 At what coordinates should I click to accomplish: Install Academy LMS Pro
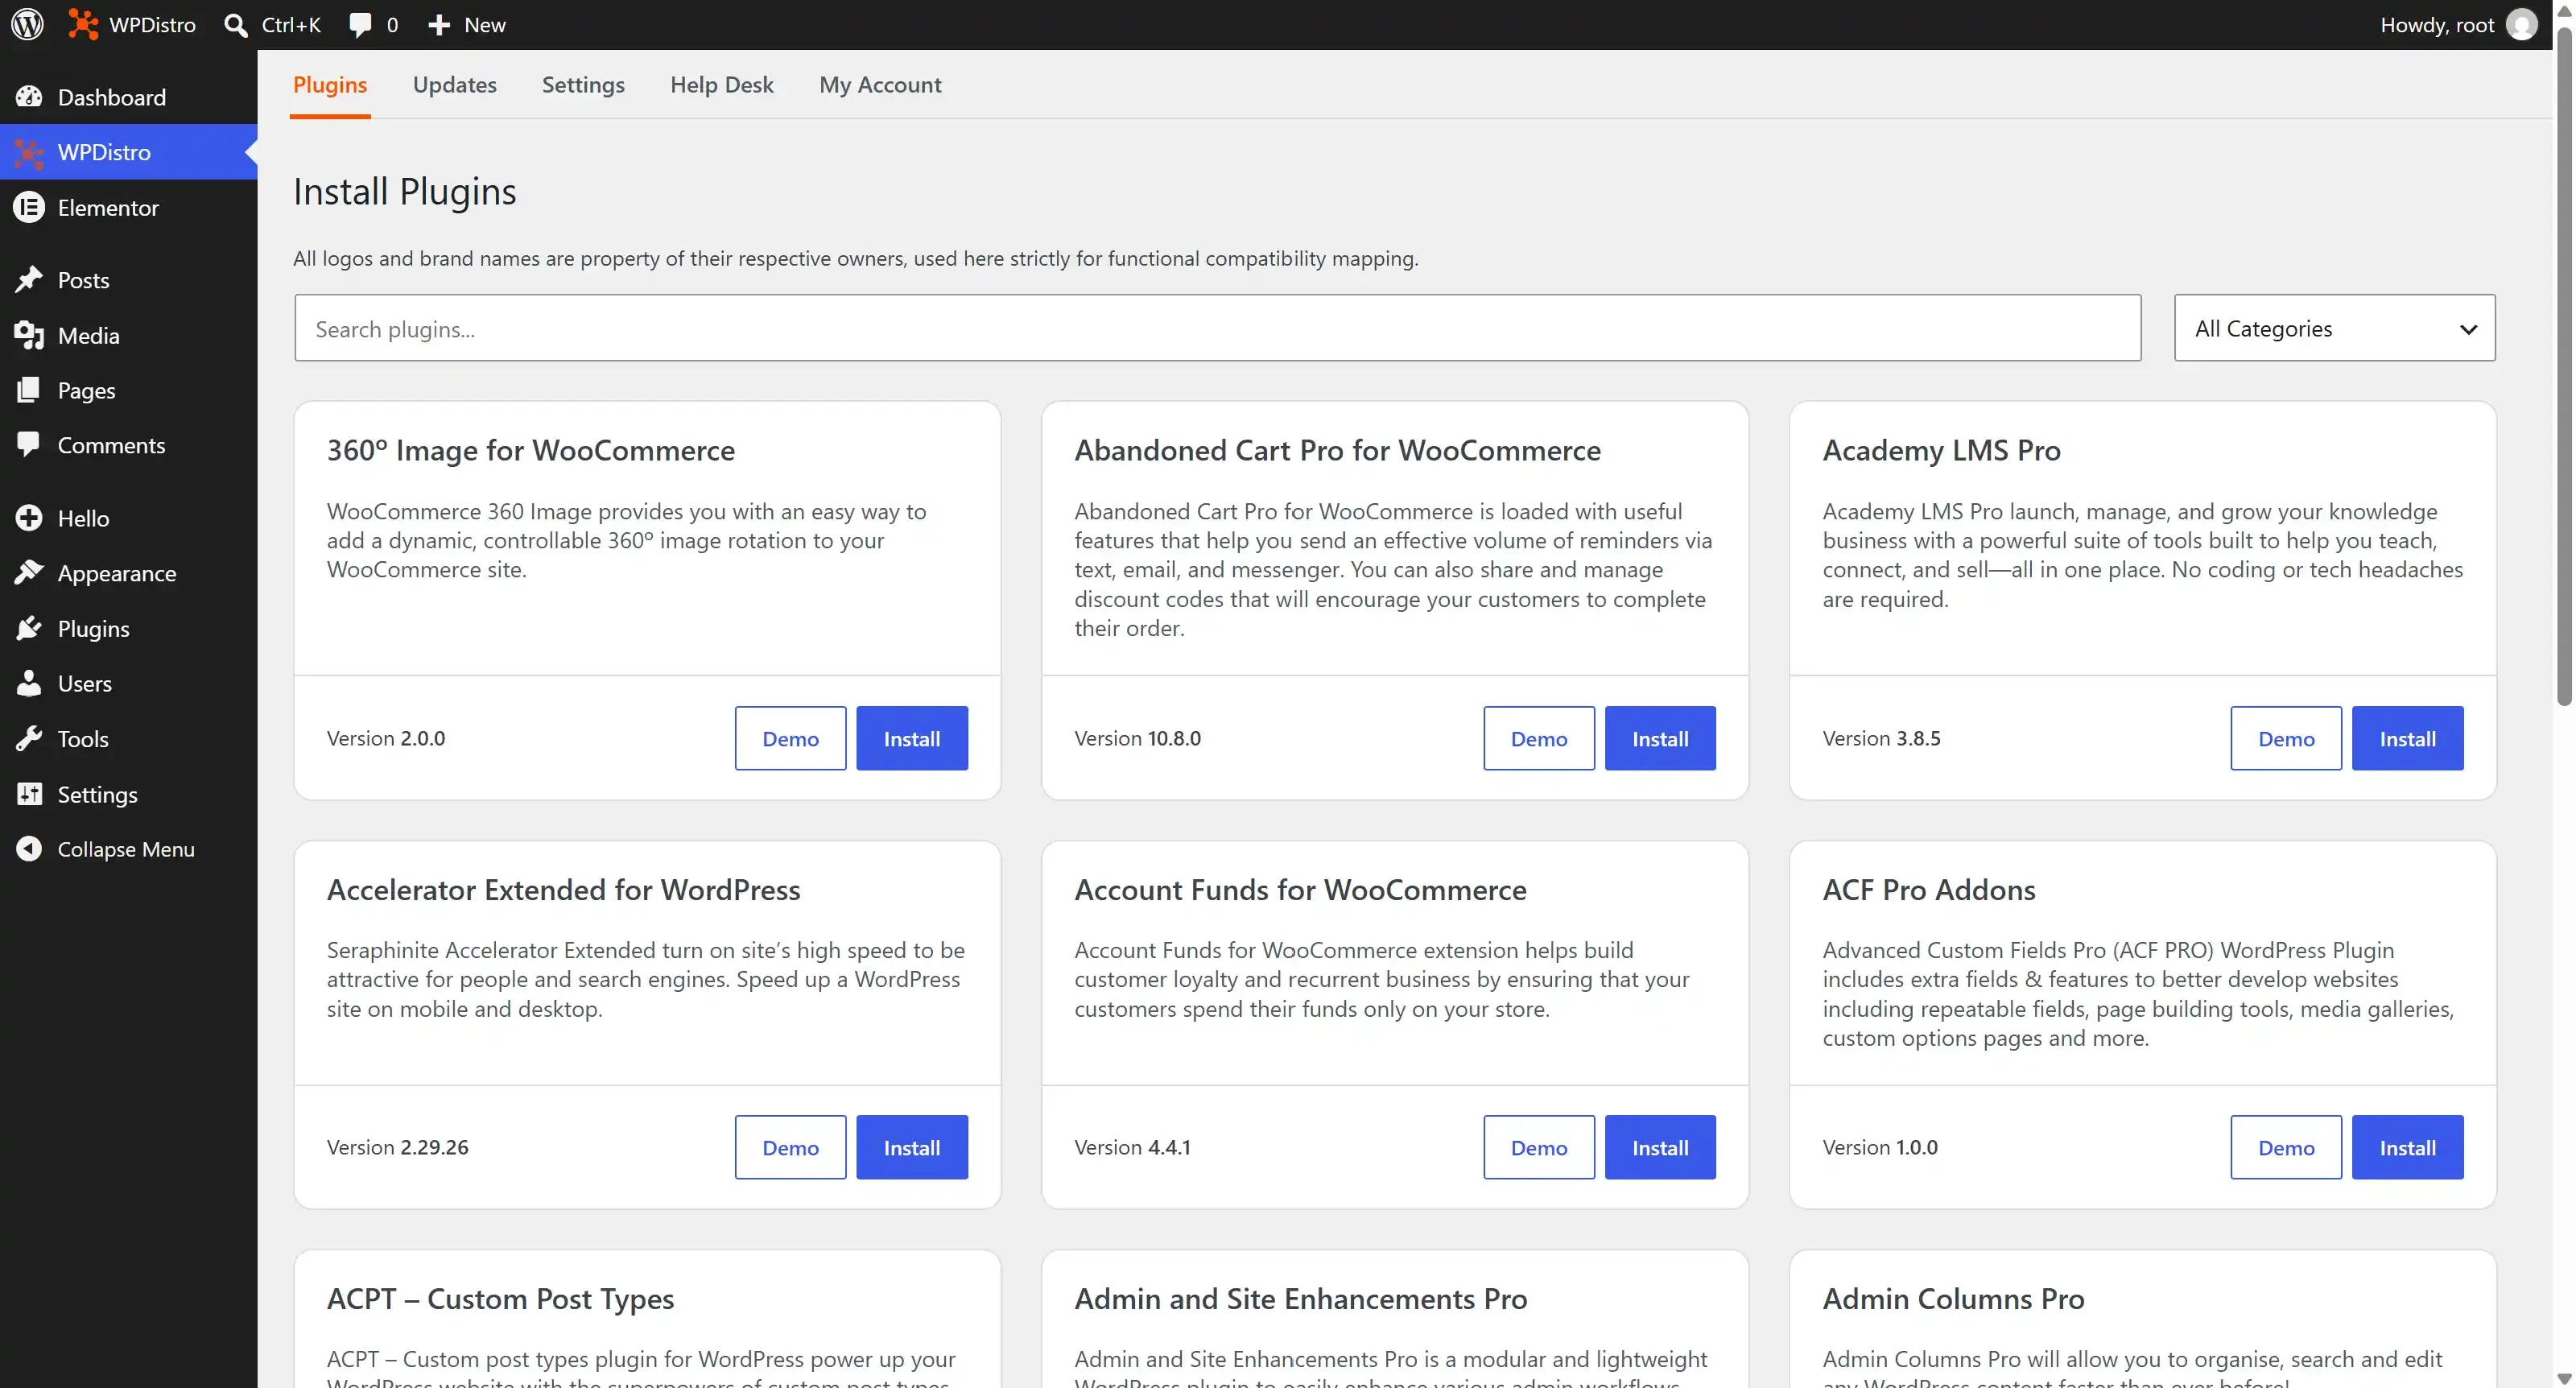pyautogui.click(x=2408, y=739)
